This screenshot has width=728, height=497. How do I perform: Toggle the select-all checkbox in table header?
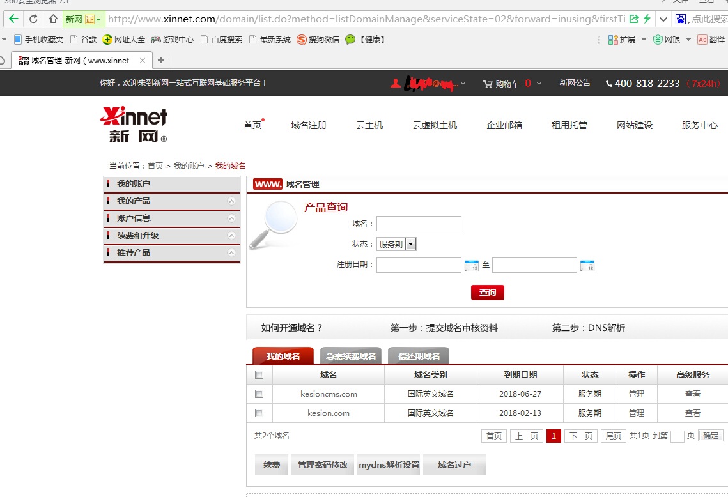click(259, 374)
